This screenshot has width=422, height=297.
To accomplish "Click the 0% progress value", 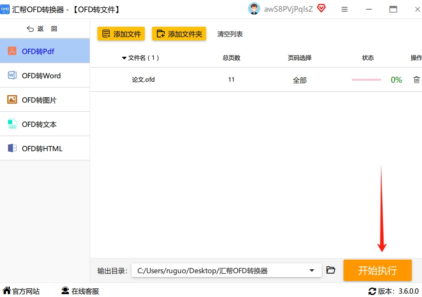I will coord(396,80).
